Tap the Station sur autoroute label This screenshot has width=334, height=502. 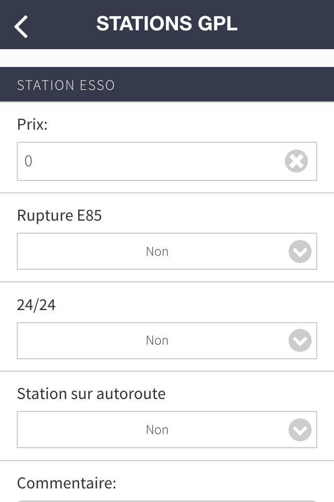pos(91,393)
